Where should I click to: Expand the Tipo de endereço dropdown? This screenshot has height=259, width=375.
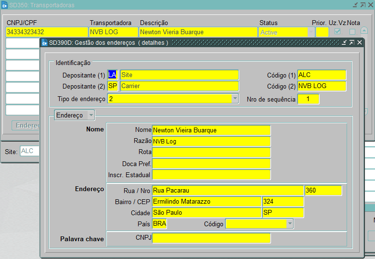[235, 99]
